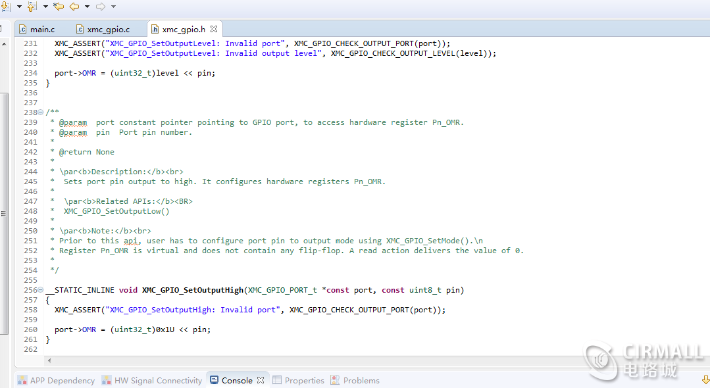
Task: Open the Previous Annotation dropdown arrow
Action: (x=45, y=7)
